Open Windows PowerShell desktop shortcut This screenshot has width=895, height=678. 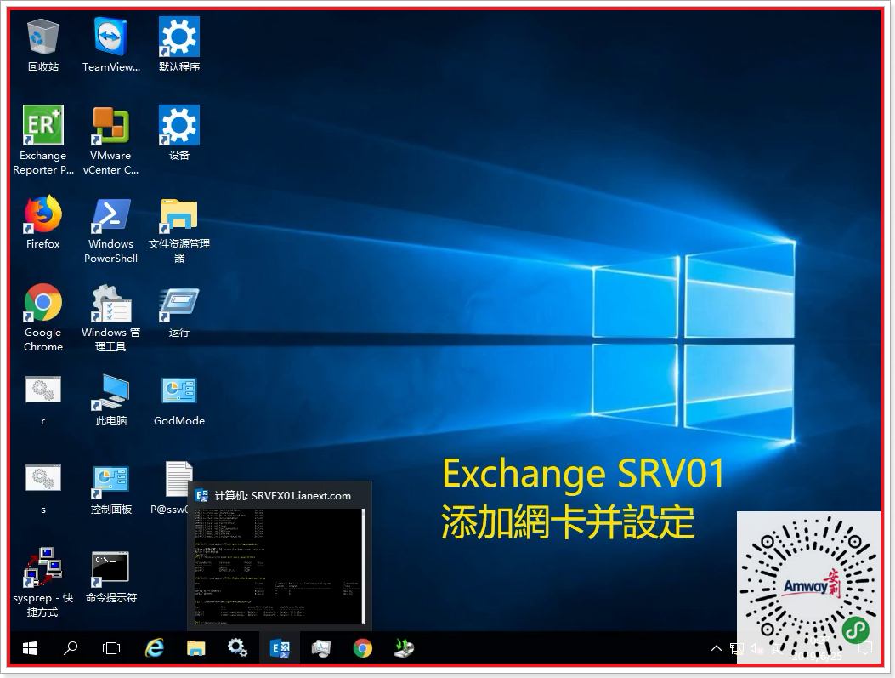tap(110, 230)
